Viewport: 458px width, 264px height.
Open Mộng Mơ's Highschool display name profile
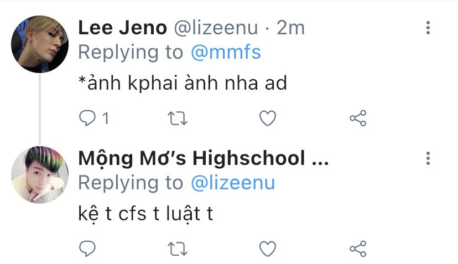(204, 158)
